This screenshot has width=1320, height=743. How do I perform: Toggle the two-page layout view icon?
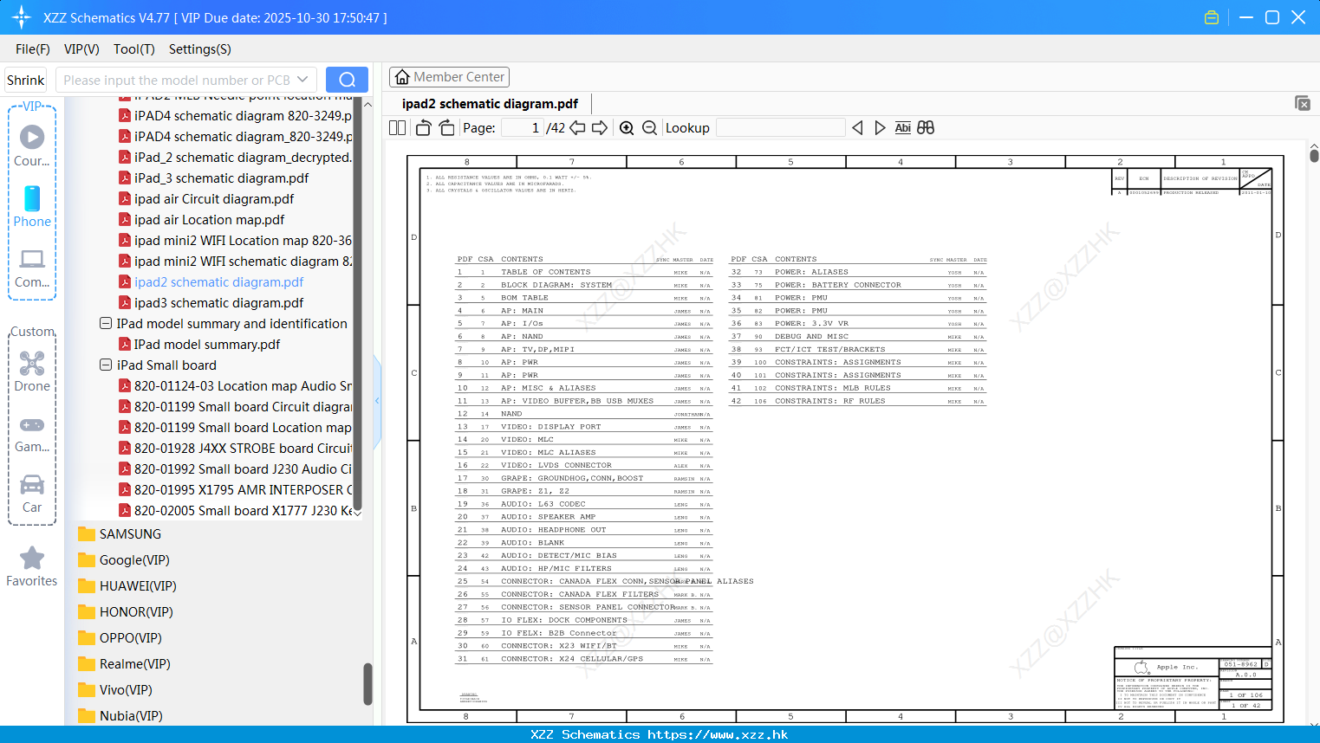pos(398,127)
